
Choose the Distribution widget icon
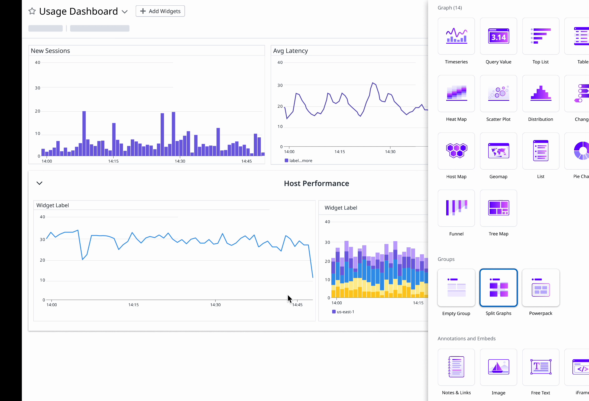click(x=541, y=94)
